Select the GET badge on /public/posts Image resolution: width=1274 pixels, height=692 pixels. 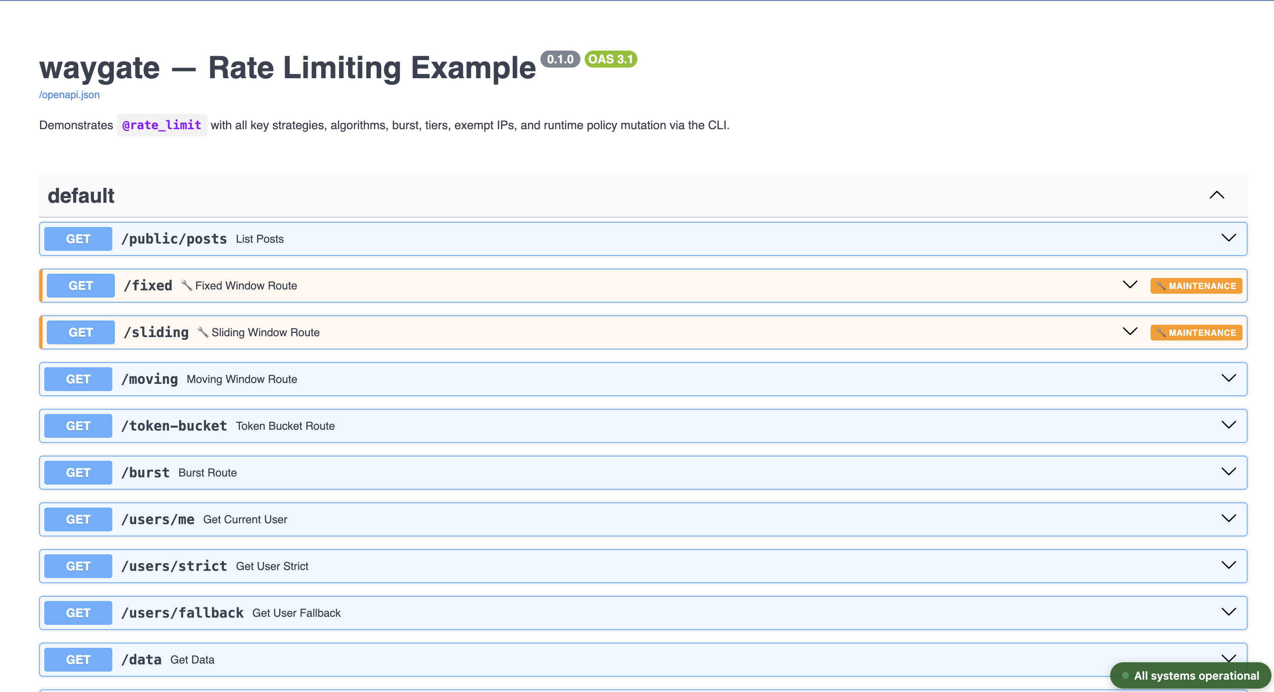tap(77, 238)
